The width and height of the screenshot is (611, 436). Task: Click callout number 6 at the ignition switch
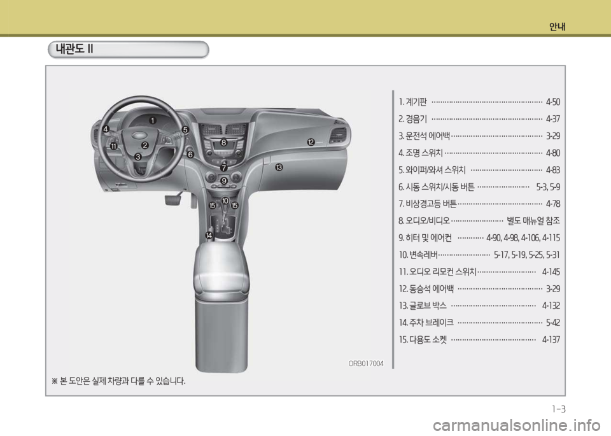pyautogui.click(x=190, y=154)
